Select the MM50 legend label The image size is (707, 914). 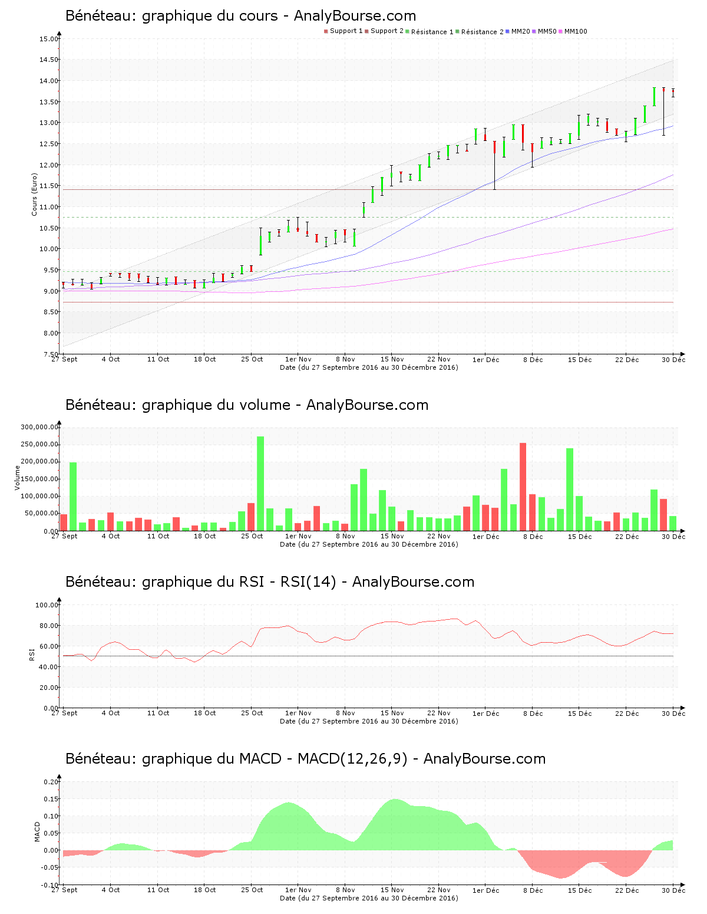tap(547, 31)
